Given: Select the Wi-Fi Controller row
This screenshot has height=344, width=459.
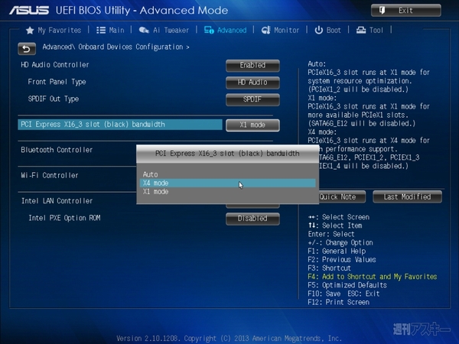Looking at the screenshot, I should (50, 176).
